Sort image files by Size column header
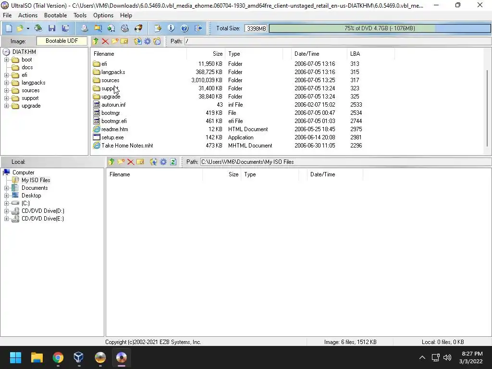The width and height of the screenshot is (492, 369). tap(206, 54)
